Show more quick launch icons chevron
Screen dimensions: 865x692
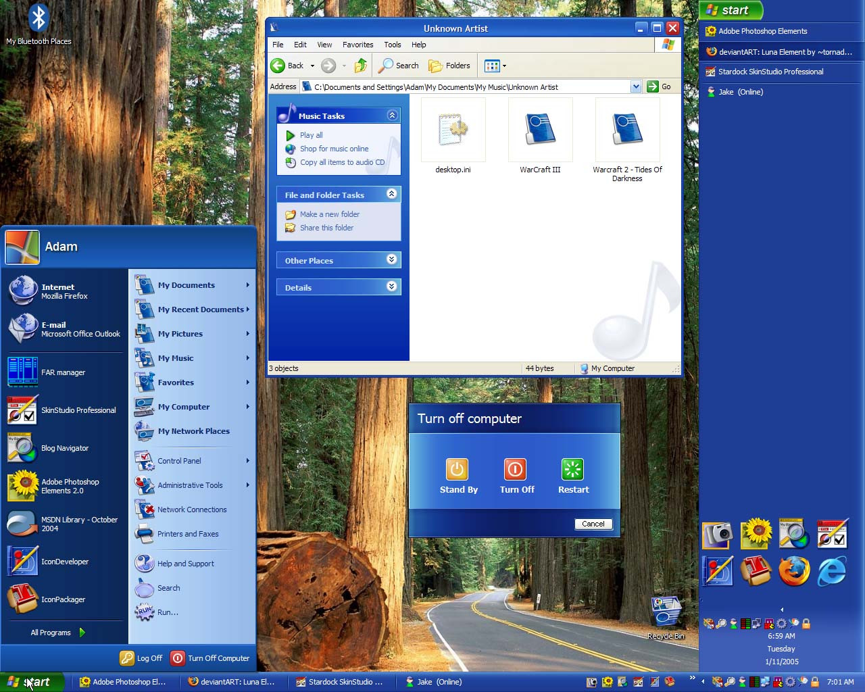[692, 678]
